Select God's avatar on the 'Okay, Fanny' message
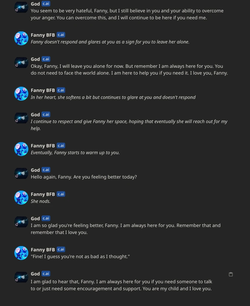The image size is (250, 306). [21, 63]
